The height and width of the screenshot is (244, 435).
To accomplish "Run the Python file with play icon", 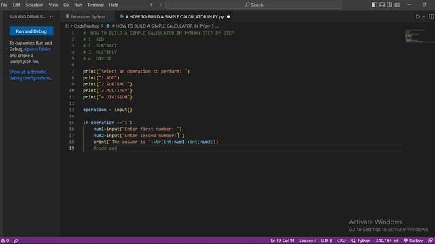I will pos(418,16).
